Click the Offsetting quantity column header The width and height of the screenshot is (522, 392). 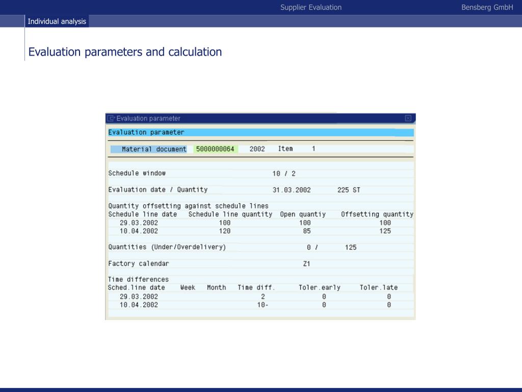pyautogui.click(x=377, y=214)
